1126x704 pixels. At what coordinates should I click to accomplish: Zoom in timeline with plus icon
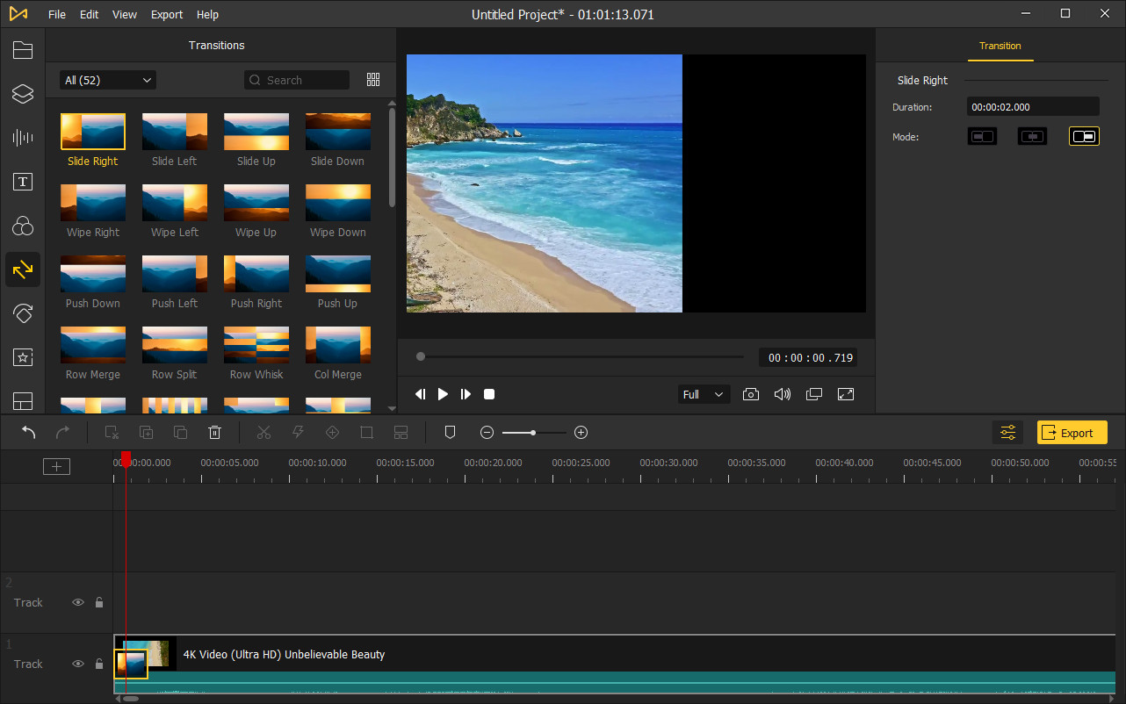(x=581, y=433)
